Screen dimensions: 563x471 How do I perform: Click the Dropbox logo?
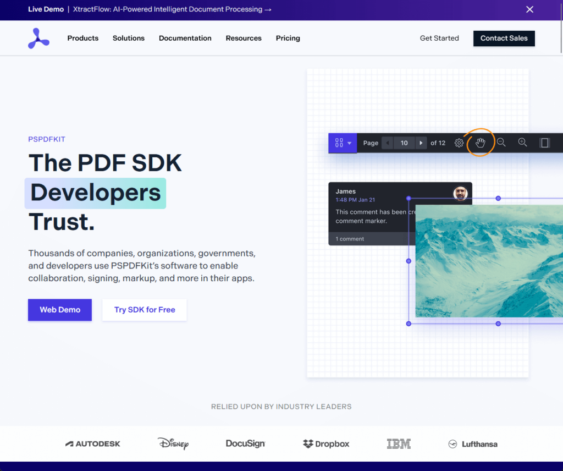[326, 444]
